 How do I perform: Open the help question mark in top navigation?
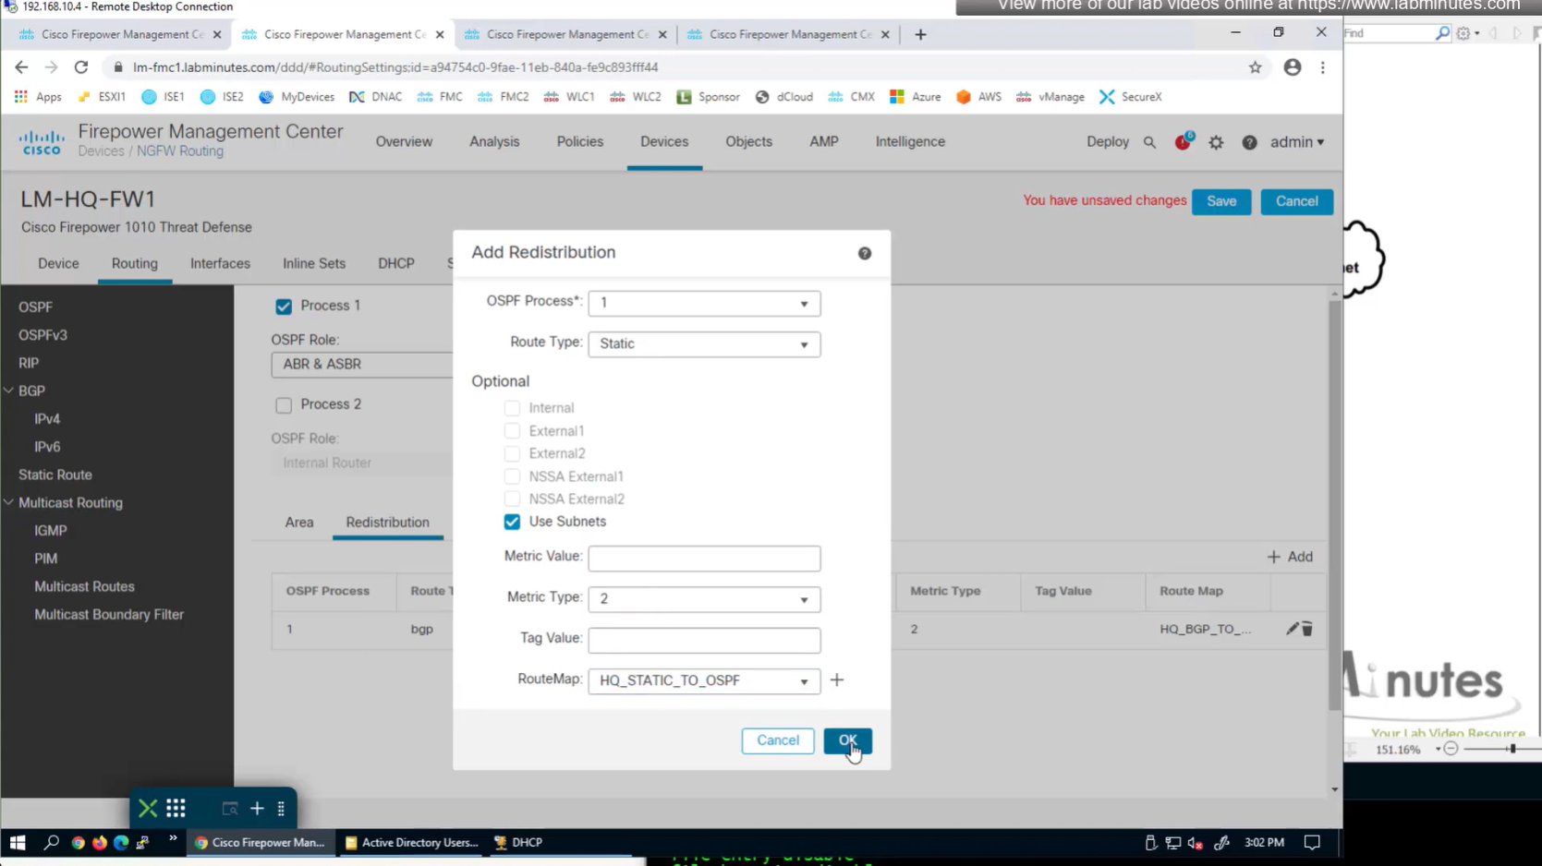(1249, 142)
